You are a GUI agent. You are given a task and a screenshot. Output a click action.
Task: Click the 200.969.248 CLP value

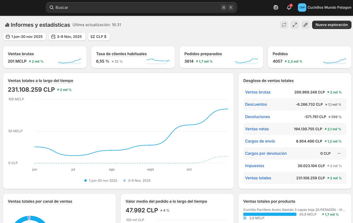point(310,92)
